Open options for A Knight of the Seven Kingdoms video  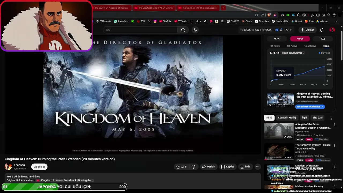pos(334,125)
